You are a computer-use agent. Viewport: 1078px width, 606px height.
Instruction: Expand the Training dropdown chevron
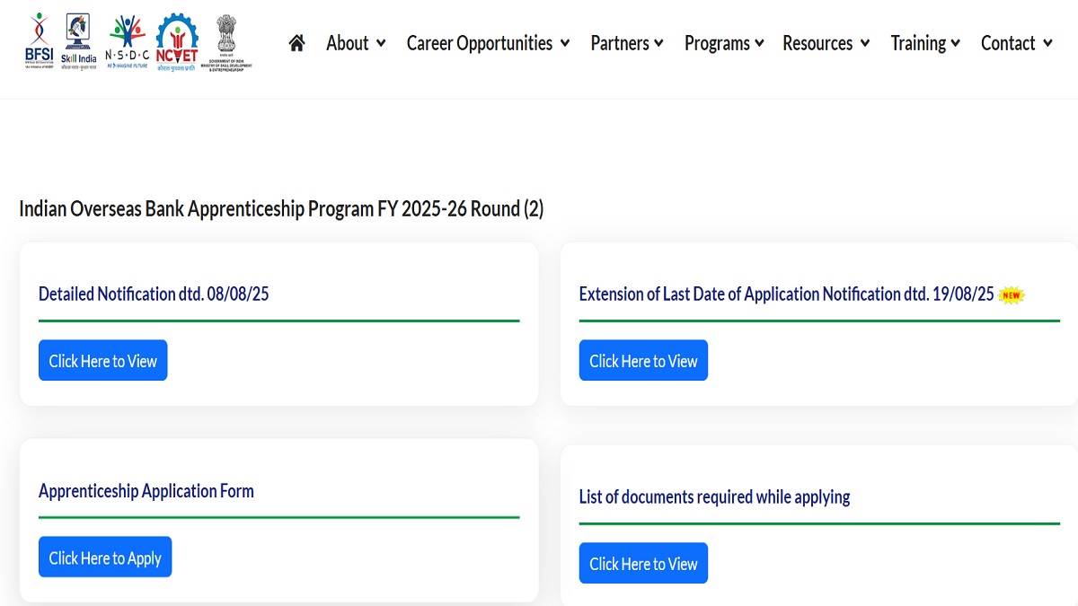pyautogui.click(x=956, y=43)
